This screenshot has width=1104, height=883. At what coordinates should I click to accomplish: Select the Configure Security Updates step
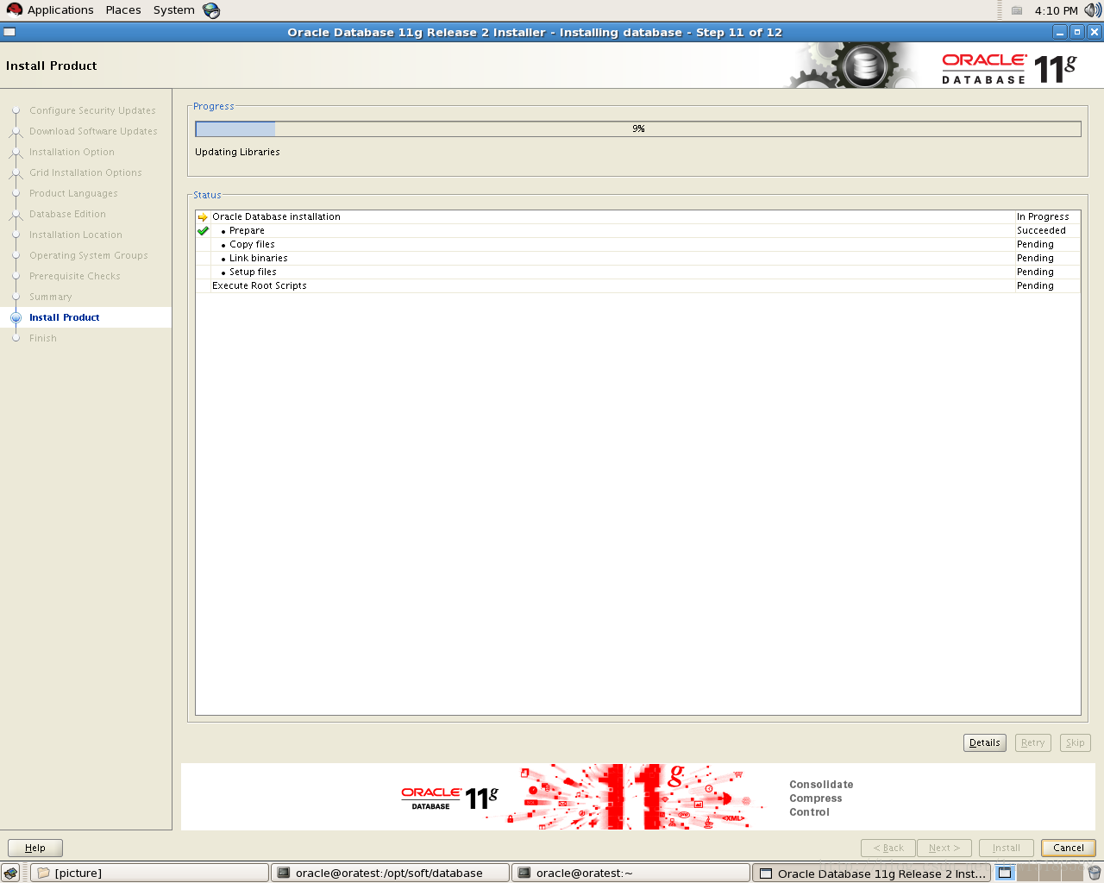(92, 110)
